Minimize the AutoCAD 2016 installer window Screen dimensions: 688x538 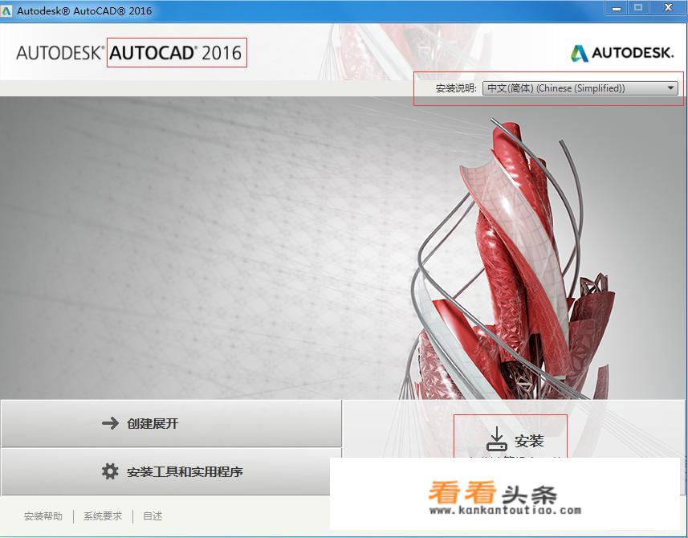616,8
